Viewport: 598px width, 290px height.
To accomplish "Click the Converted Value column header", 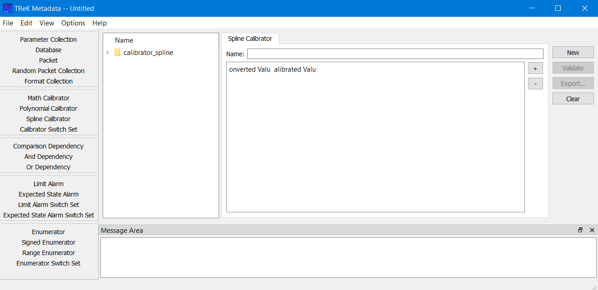I will coord(249,69).
